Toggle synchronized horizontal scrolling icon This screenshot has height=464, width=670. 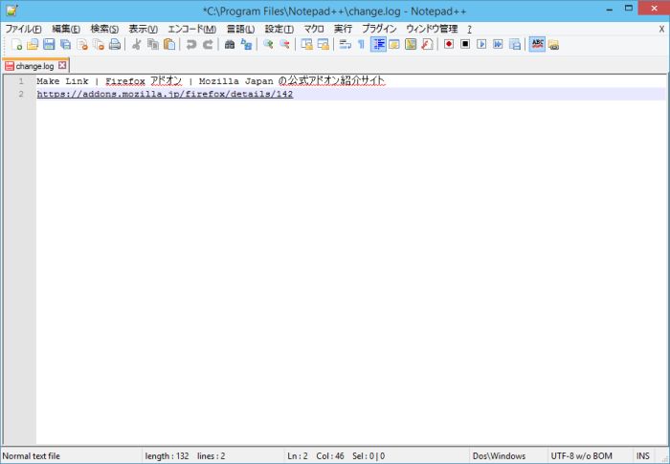click(324, 44)
